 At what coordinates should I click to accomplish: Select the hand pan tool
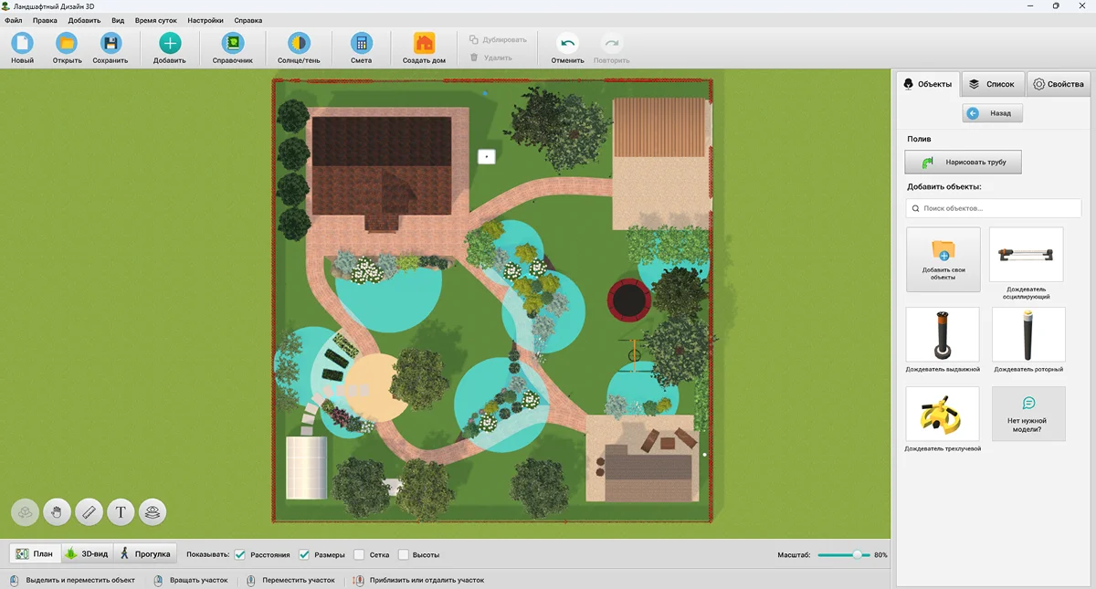[57, 511]
